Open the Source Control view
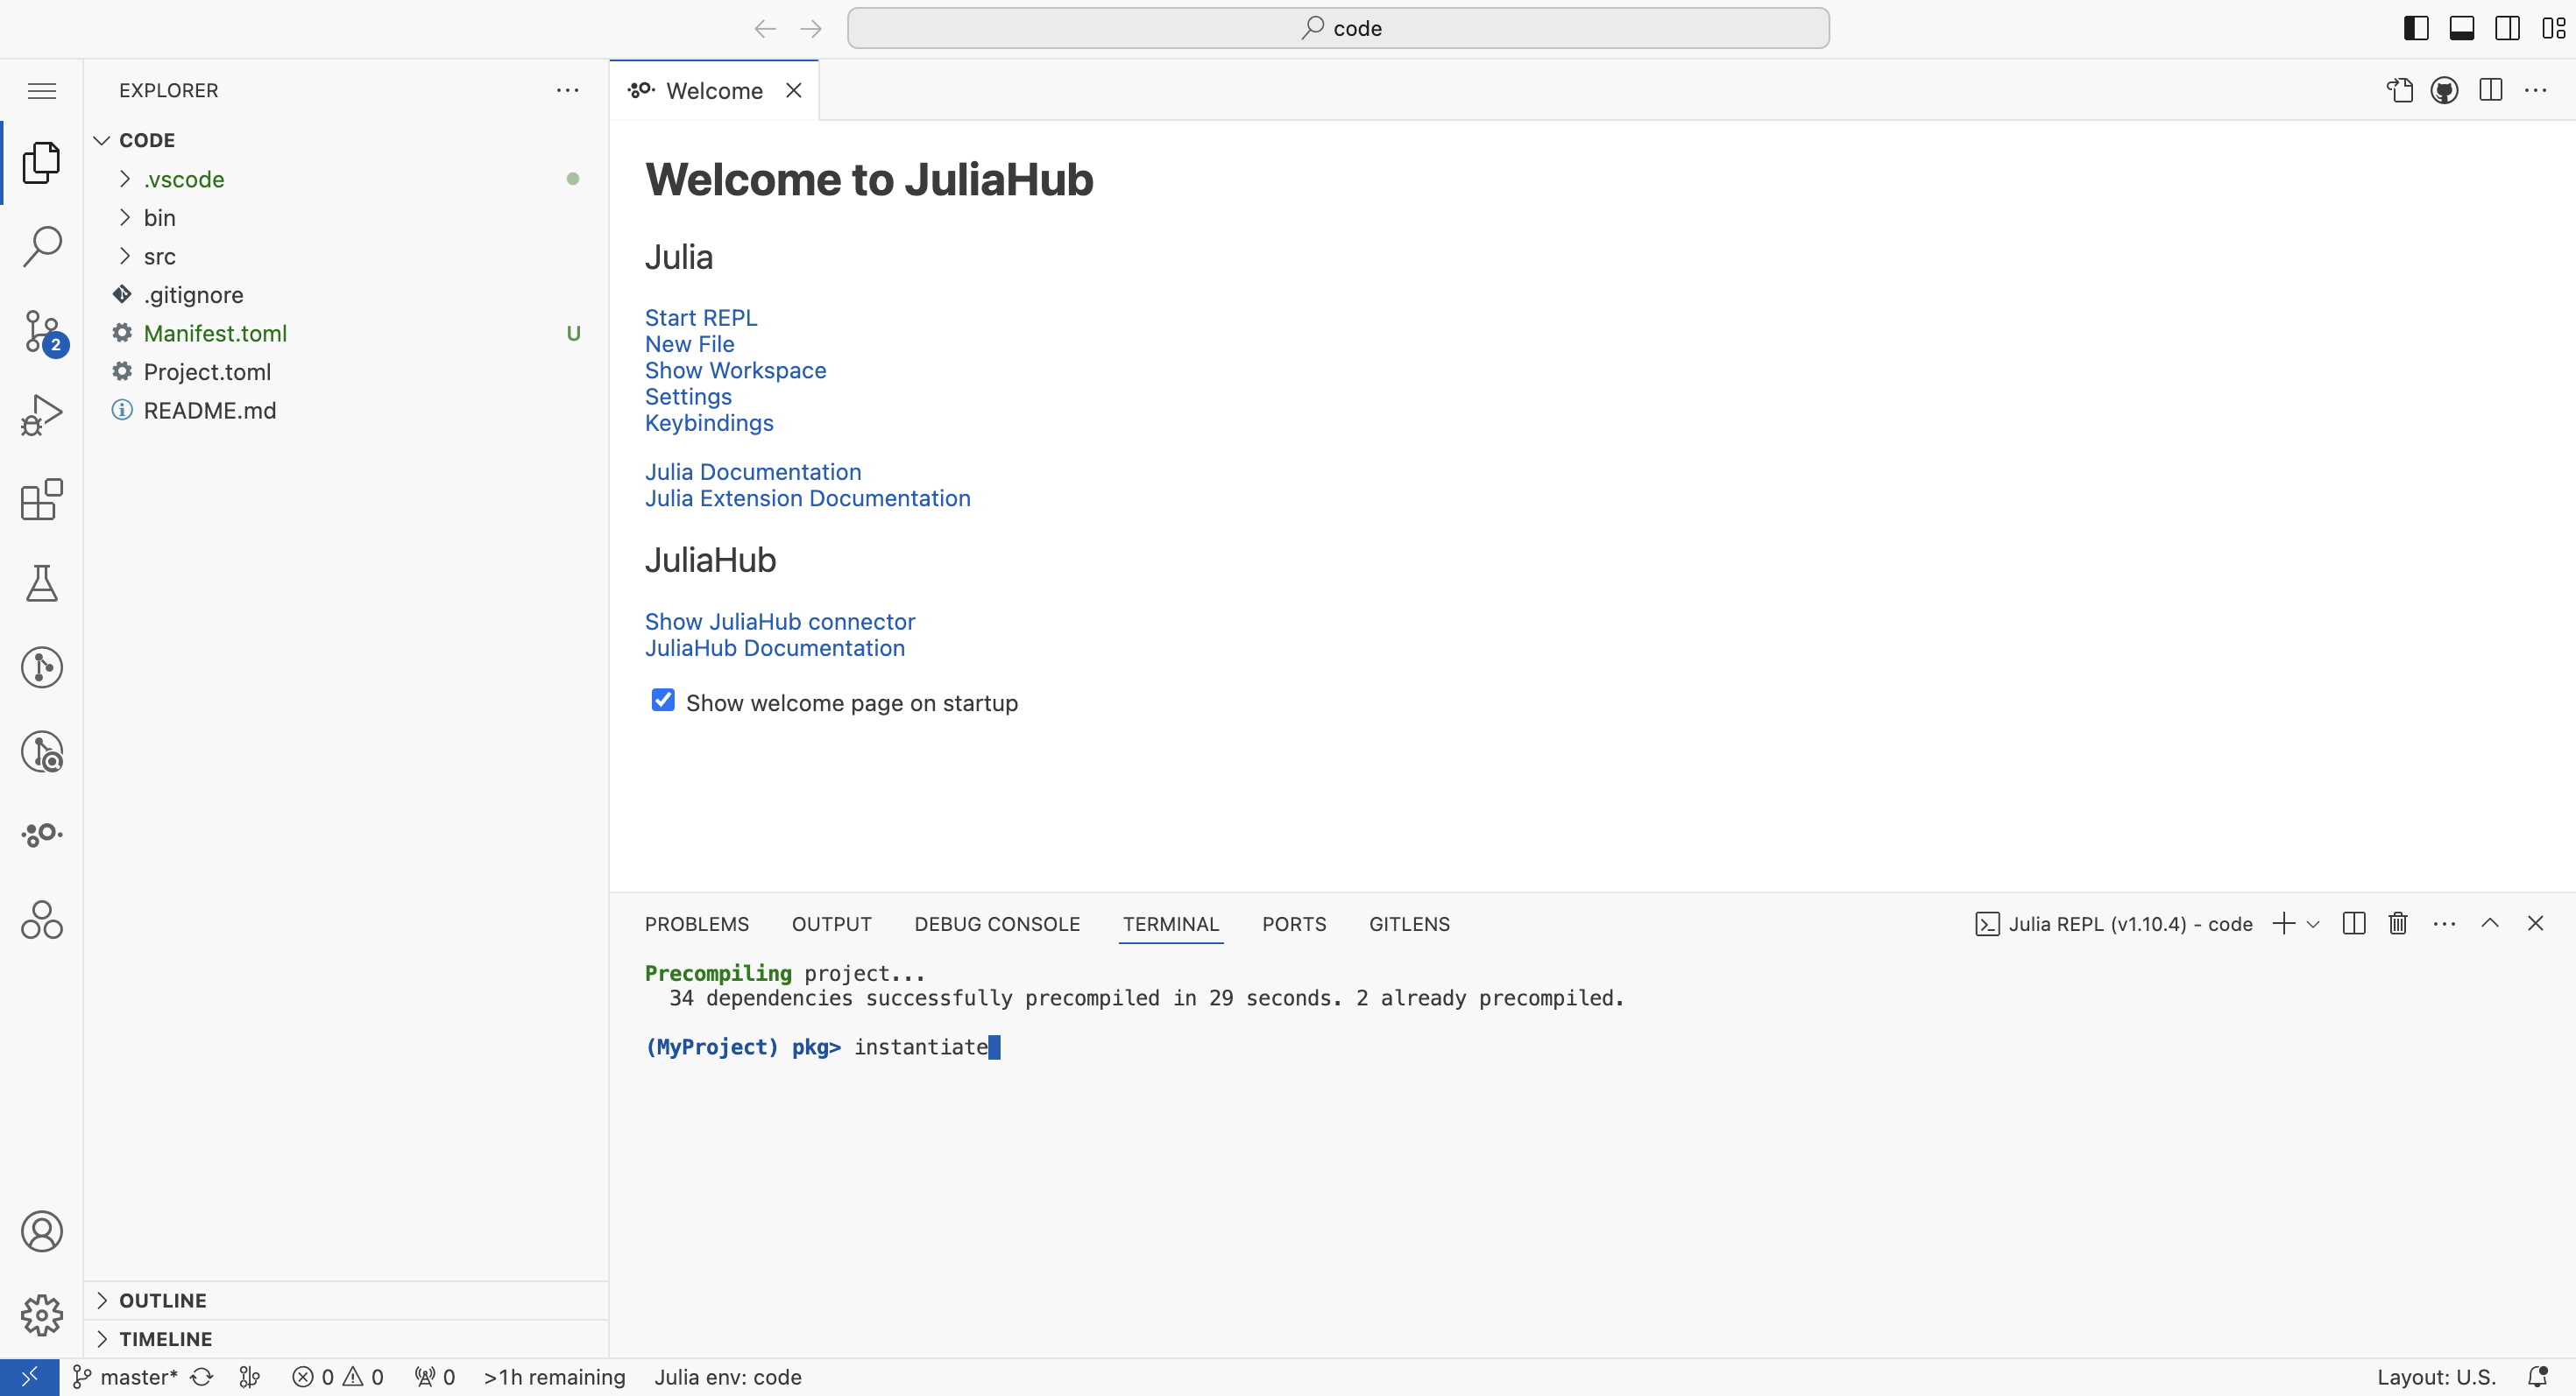The height and width of the screenshot is (1396, 2576). pyautogui.click(x=41, y=331)
